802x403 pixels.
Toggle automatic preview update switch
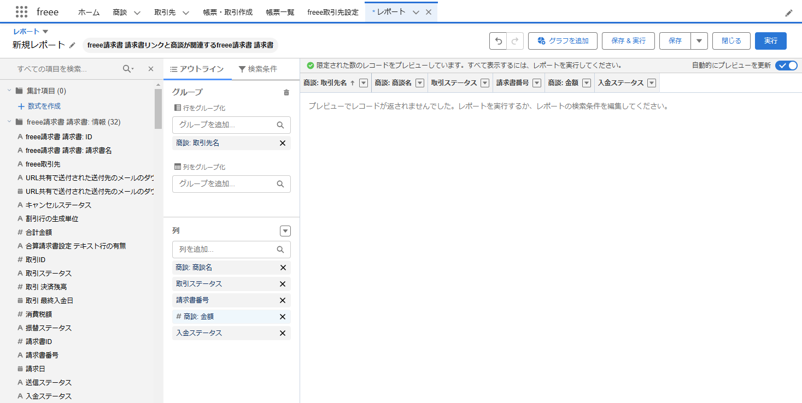tap(786, 66)
